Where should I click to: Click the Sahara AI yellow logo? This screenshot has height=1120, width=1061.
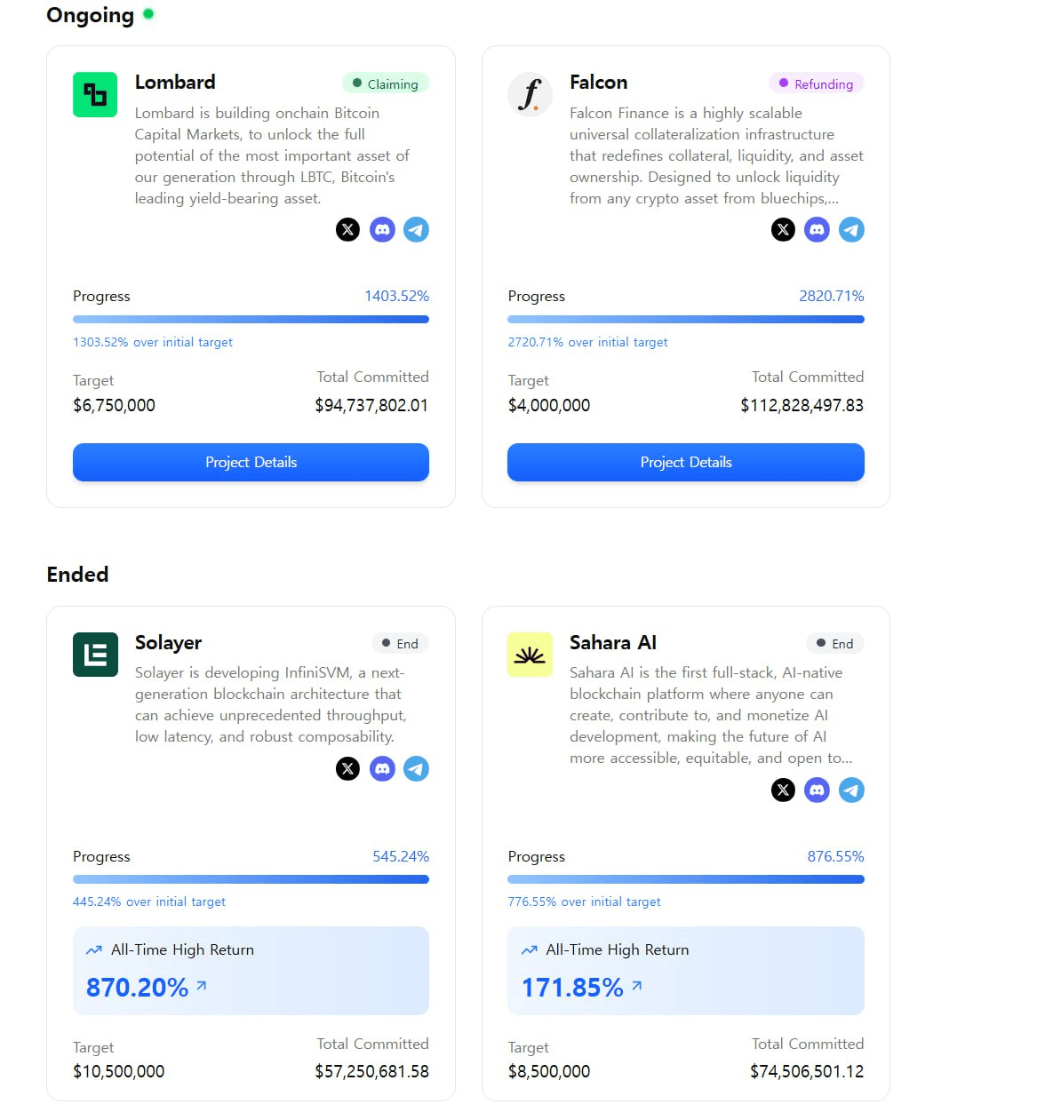(x=530, y=655)
